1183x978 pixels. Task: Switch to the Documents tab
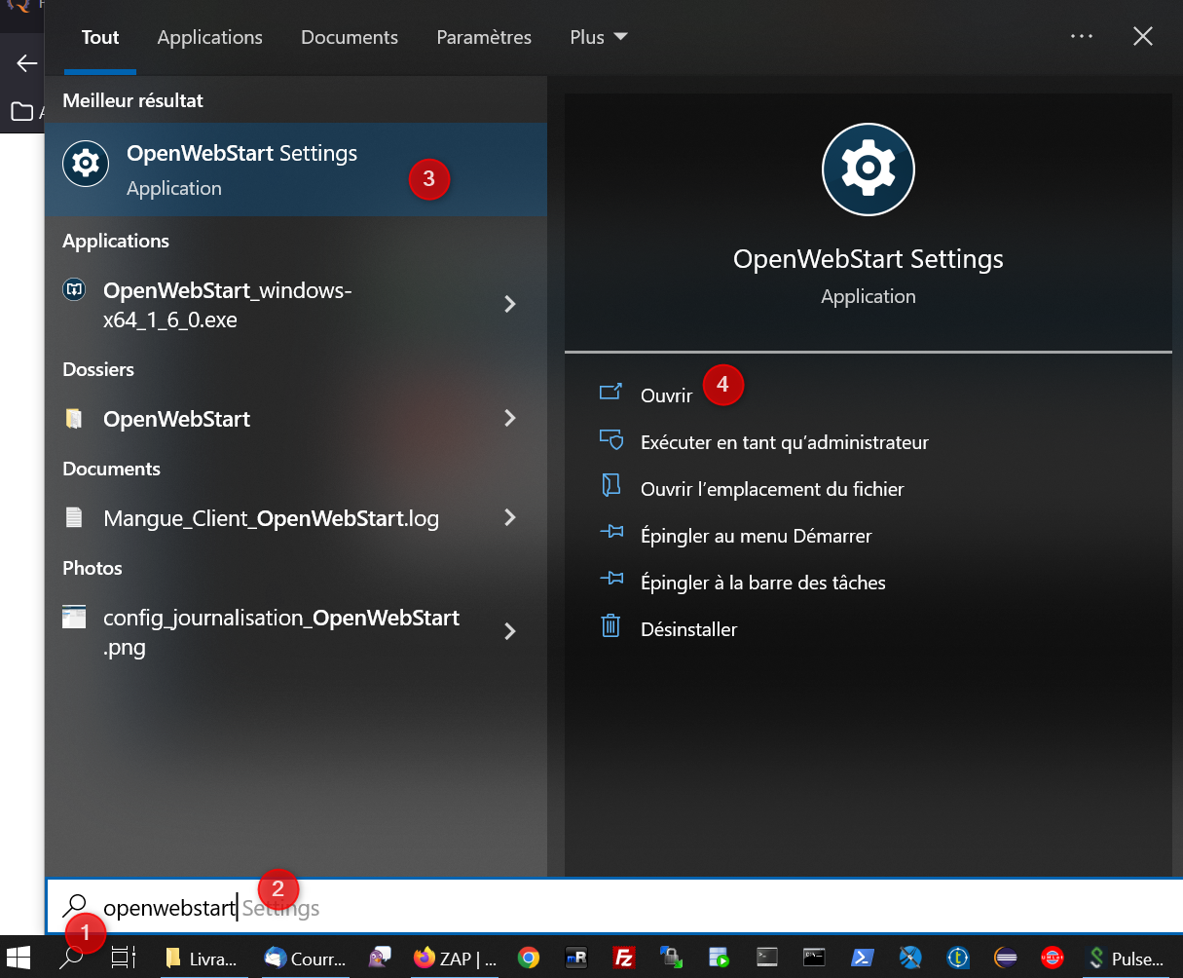click(x=349, y=37)
